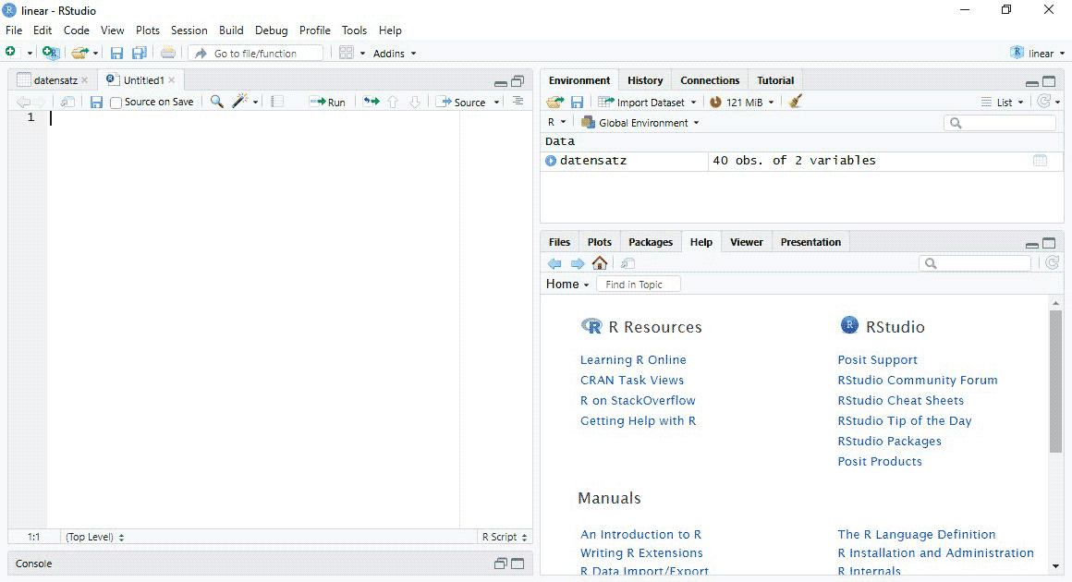Screen dimensions: 1072x582
Task: Toggle Source on Save checkbox
Action: click(116, 103)
